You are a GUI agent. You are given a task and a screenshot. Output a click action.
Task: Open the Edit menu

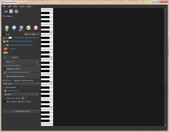coord(10,6)
